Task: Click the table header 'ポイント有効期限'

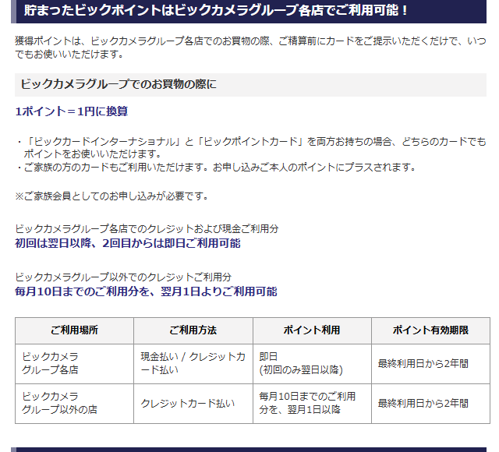Action: click(430, 330)
